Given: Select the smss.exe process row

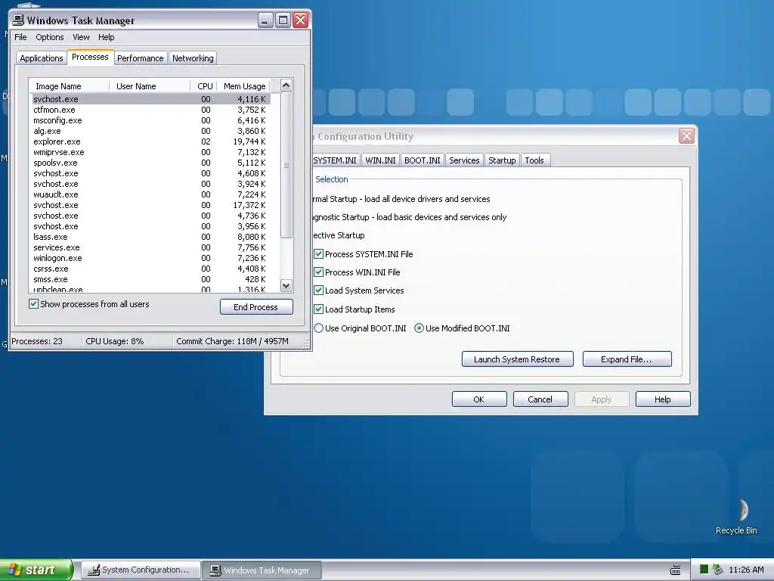Looking at the screenshot, I should (150, 279).
